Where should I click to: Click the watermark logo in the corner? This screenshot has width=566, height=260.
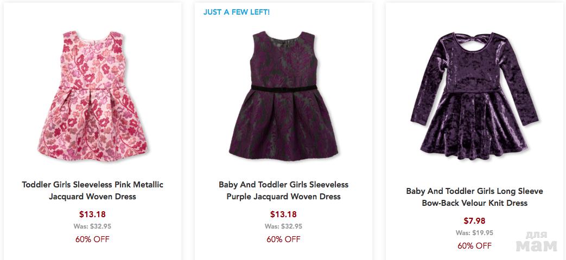536,243
